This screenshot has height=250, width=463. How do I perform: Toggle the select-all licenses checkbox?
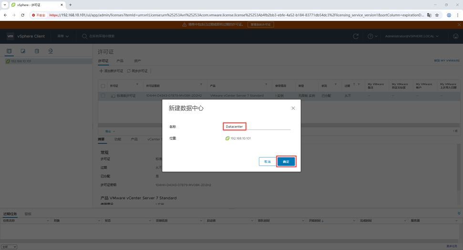coord(103,86)
